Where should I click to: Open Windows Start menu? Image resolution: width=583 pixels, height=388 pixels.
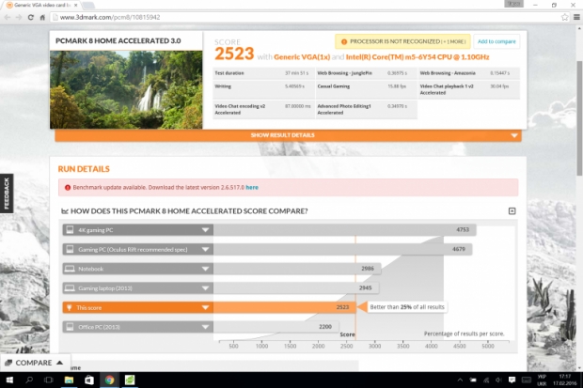[9, 380]
